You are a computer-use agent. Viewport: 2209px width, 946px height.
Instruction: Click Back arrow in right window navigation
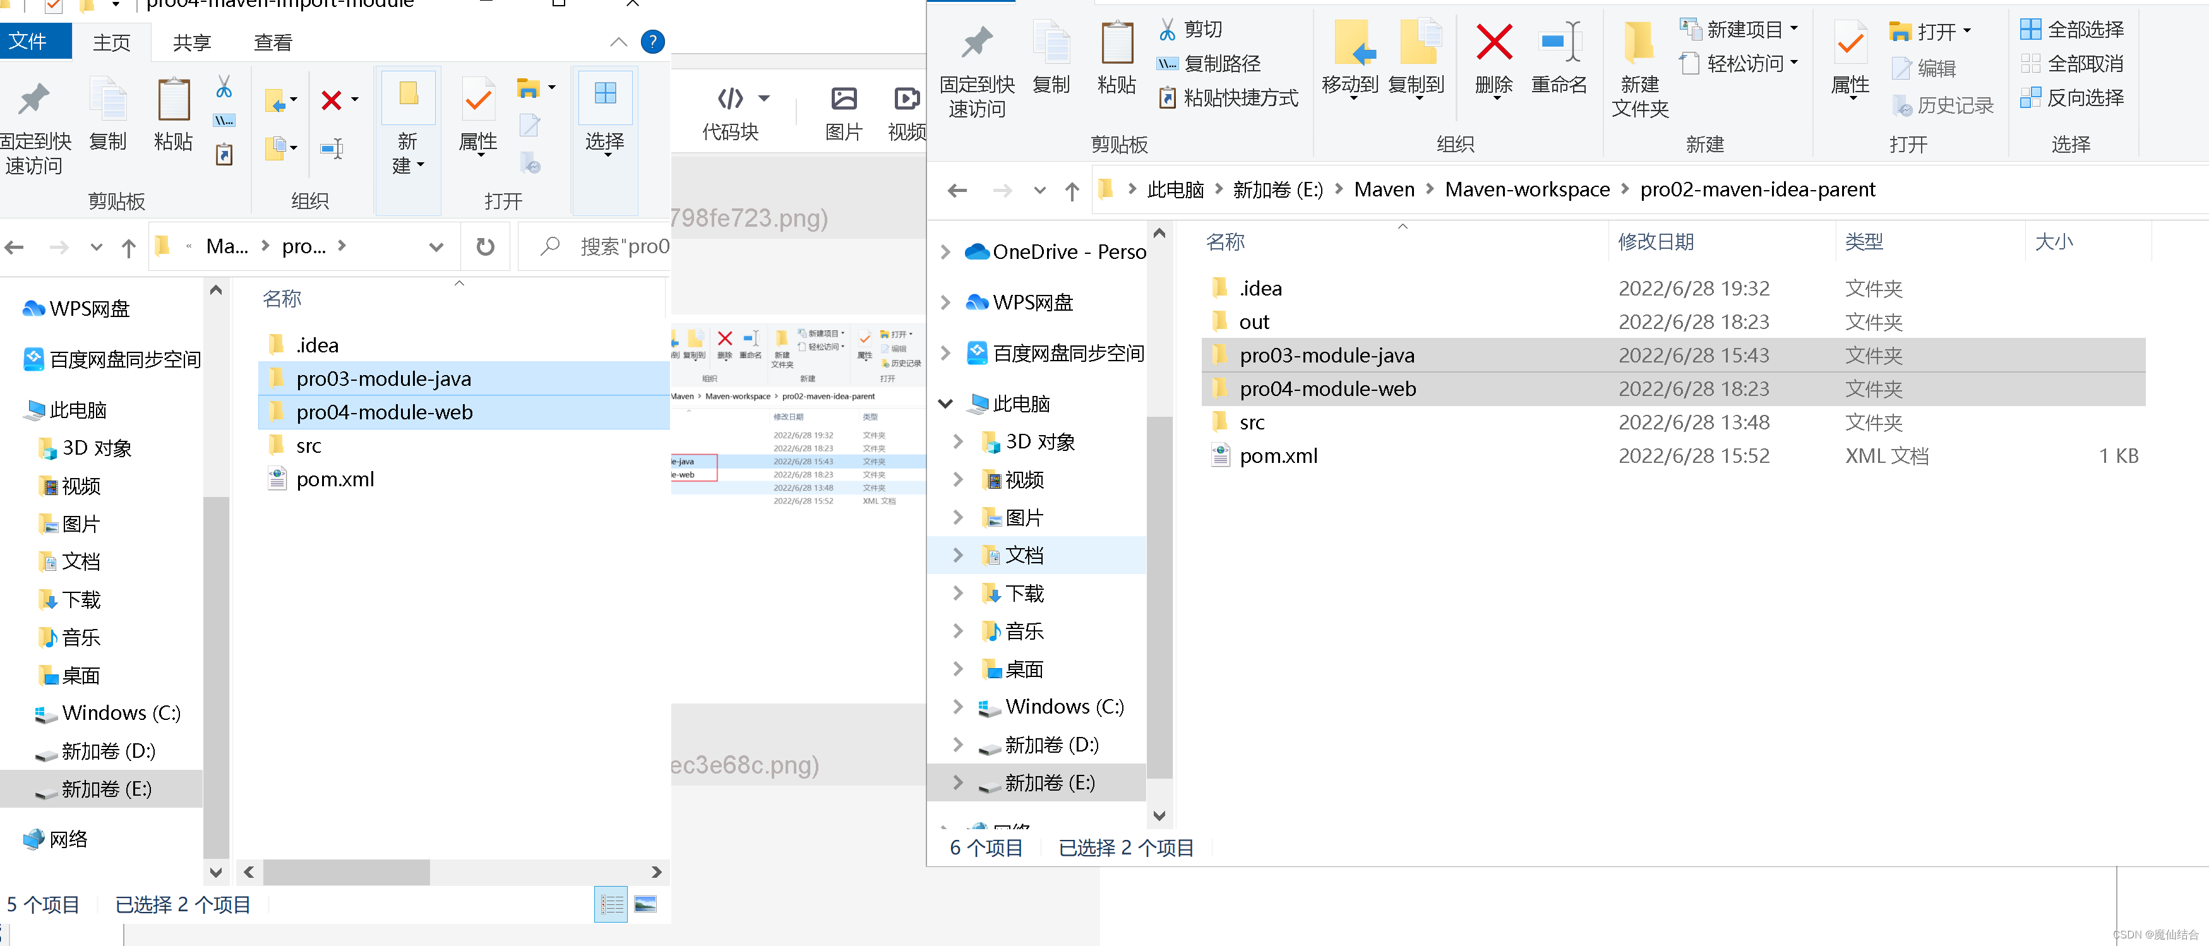957,191
